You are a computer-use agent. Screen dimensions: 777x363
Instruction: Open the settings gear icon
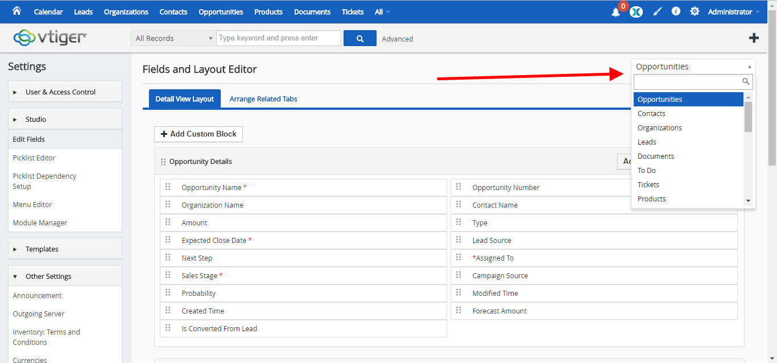(695, 11)
